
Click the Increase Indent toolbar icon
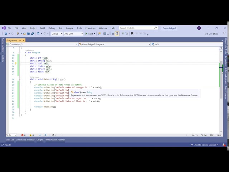point(126,34)
